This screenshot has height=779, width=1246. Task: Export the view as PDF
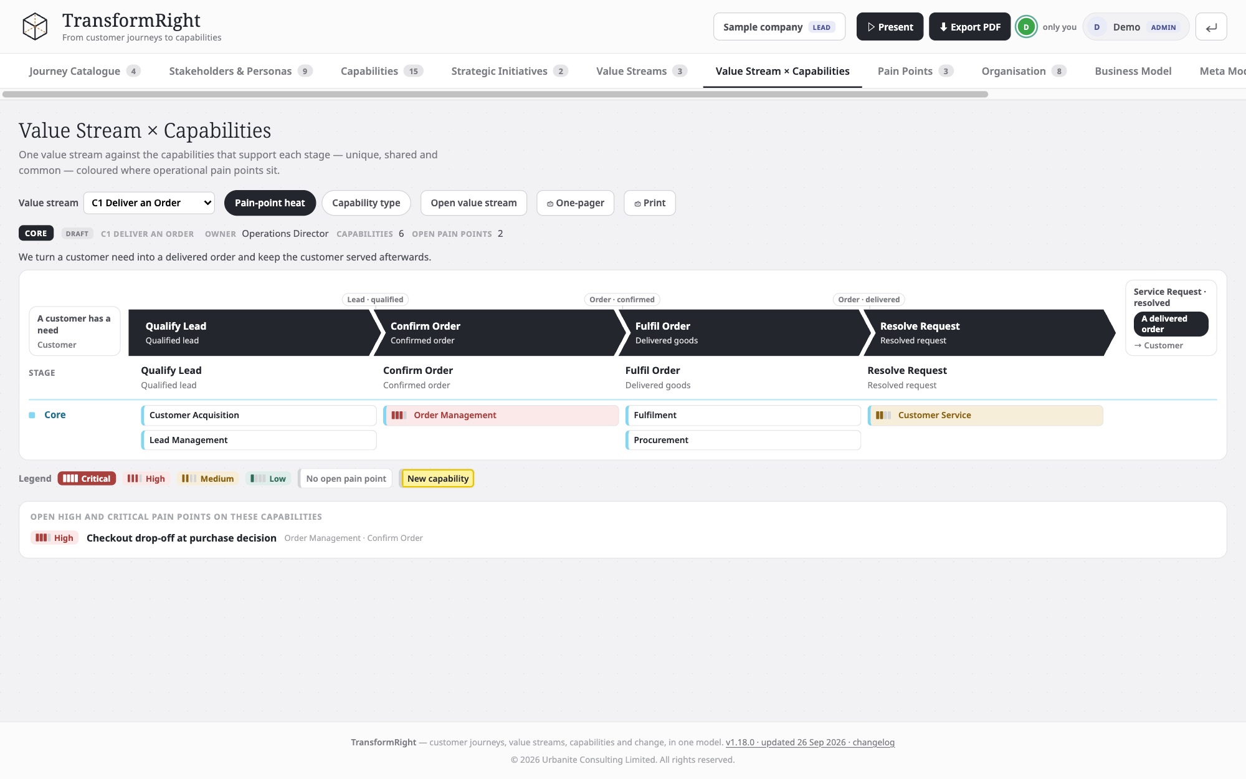[969, 27]
